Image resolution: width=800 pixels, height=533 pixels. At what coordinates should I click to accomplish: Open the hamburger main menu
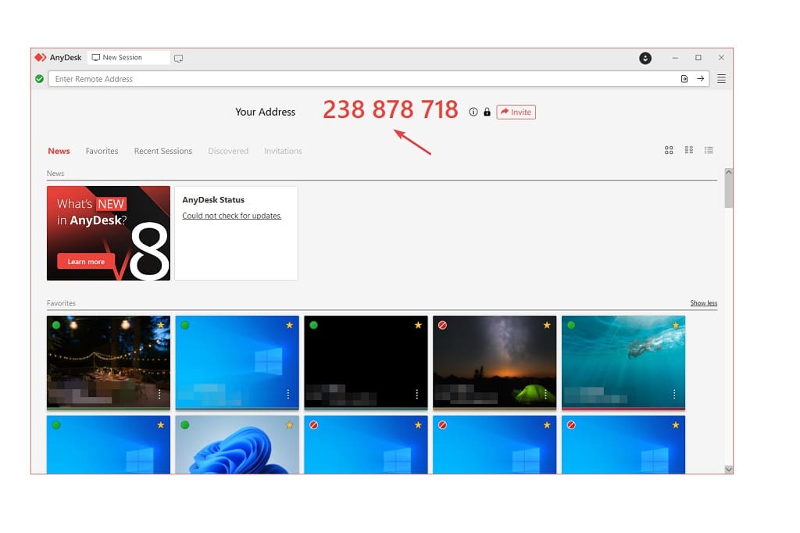(721, 79)
